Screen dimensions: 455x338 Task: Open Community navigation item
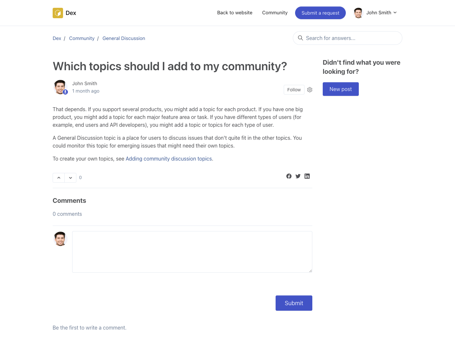(275, 13)
